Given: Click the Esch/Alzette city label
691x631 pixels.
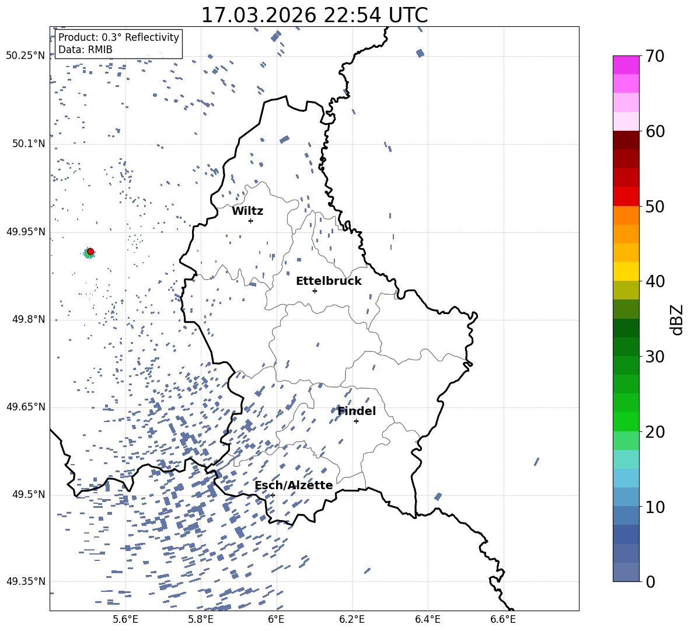Looking at the screenshot, I should (x=294, y=485).
